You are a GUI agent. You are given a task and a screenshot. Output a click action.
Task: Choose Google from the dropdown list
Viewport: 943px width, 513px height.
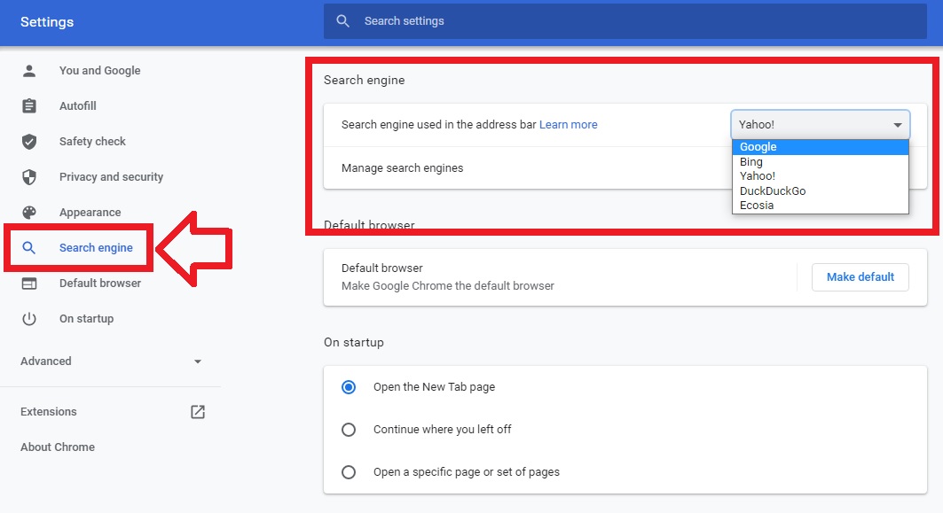point(821,146)
